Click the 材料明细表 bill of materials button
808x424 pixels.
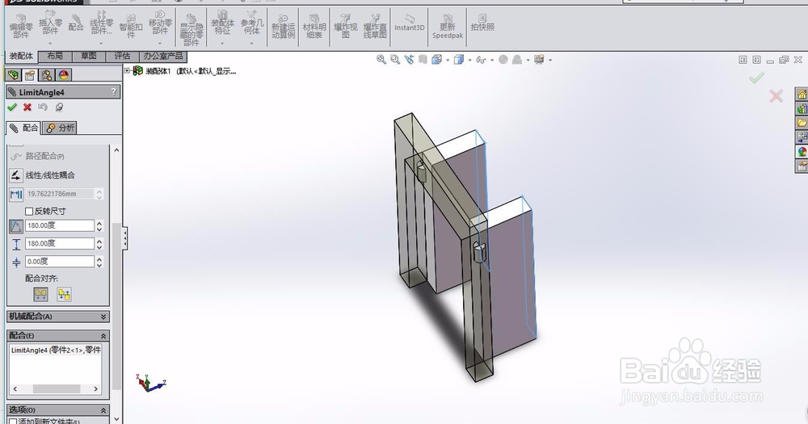tap(314, 26)
